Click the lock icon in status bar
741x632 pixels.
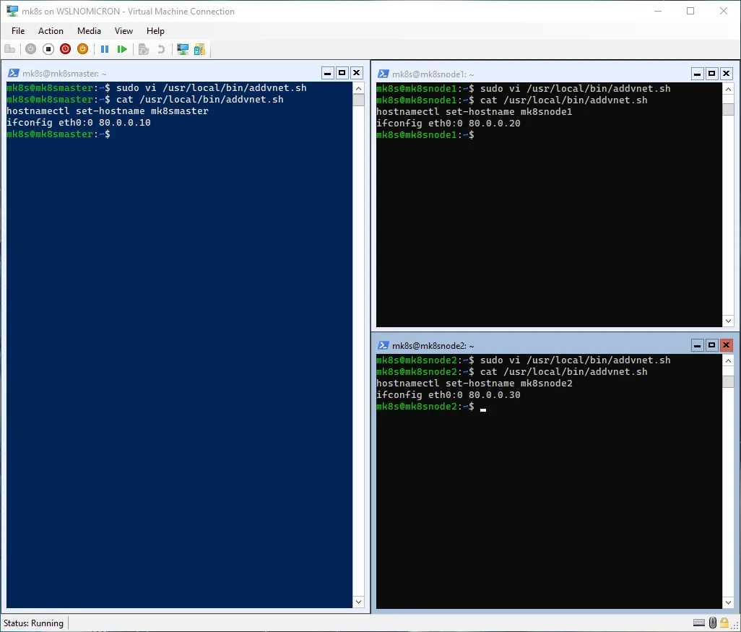[725, 623]
